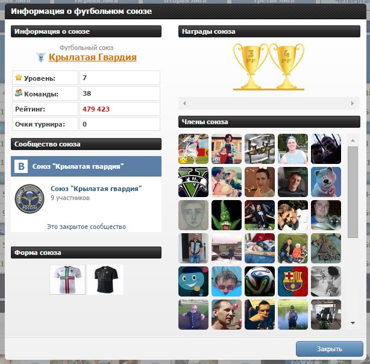Show previous awards with left arrow

tap(184, 103)
